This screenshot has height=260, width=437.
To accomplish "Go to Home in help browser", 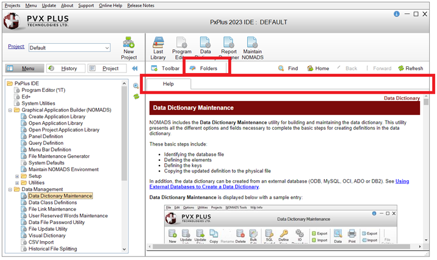I will tap(311, 69).
